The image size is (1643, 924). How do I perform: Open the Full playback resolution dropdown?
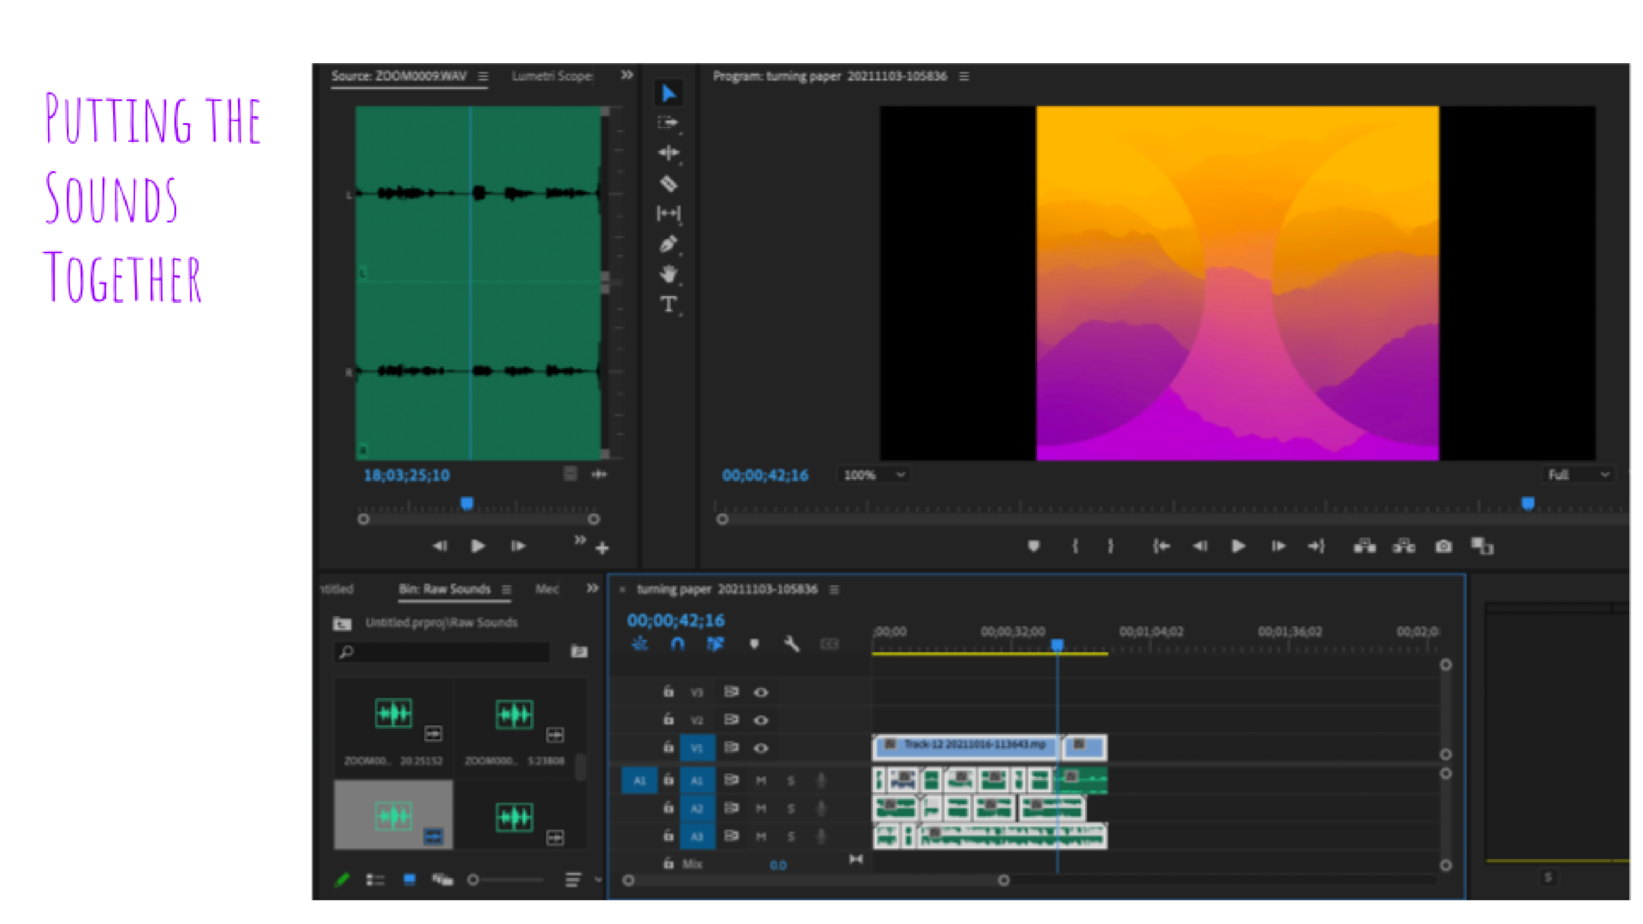pyautogui.click(x=1579, y=474)
